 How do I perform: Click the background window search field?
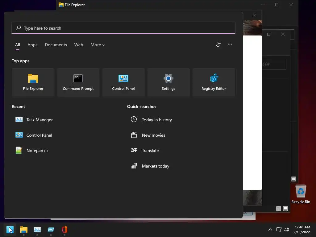pyautogui.click(x=274, y=64)
